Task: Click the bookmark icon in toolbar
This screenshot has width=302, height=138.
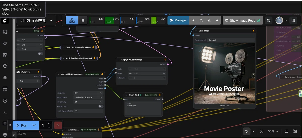Action: click(83, 20)
